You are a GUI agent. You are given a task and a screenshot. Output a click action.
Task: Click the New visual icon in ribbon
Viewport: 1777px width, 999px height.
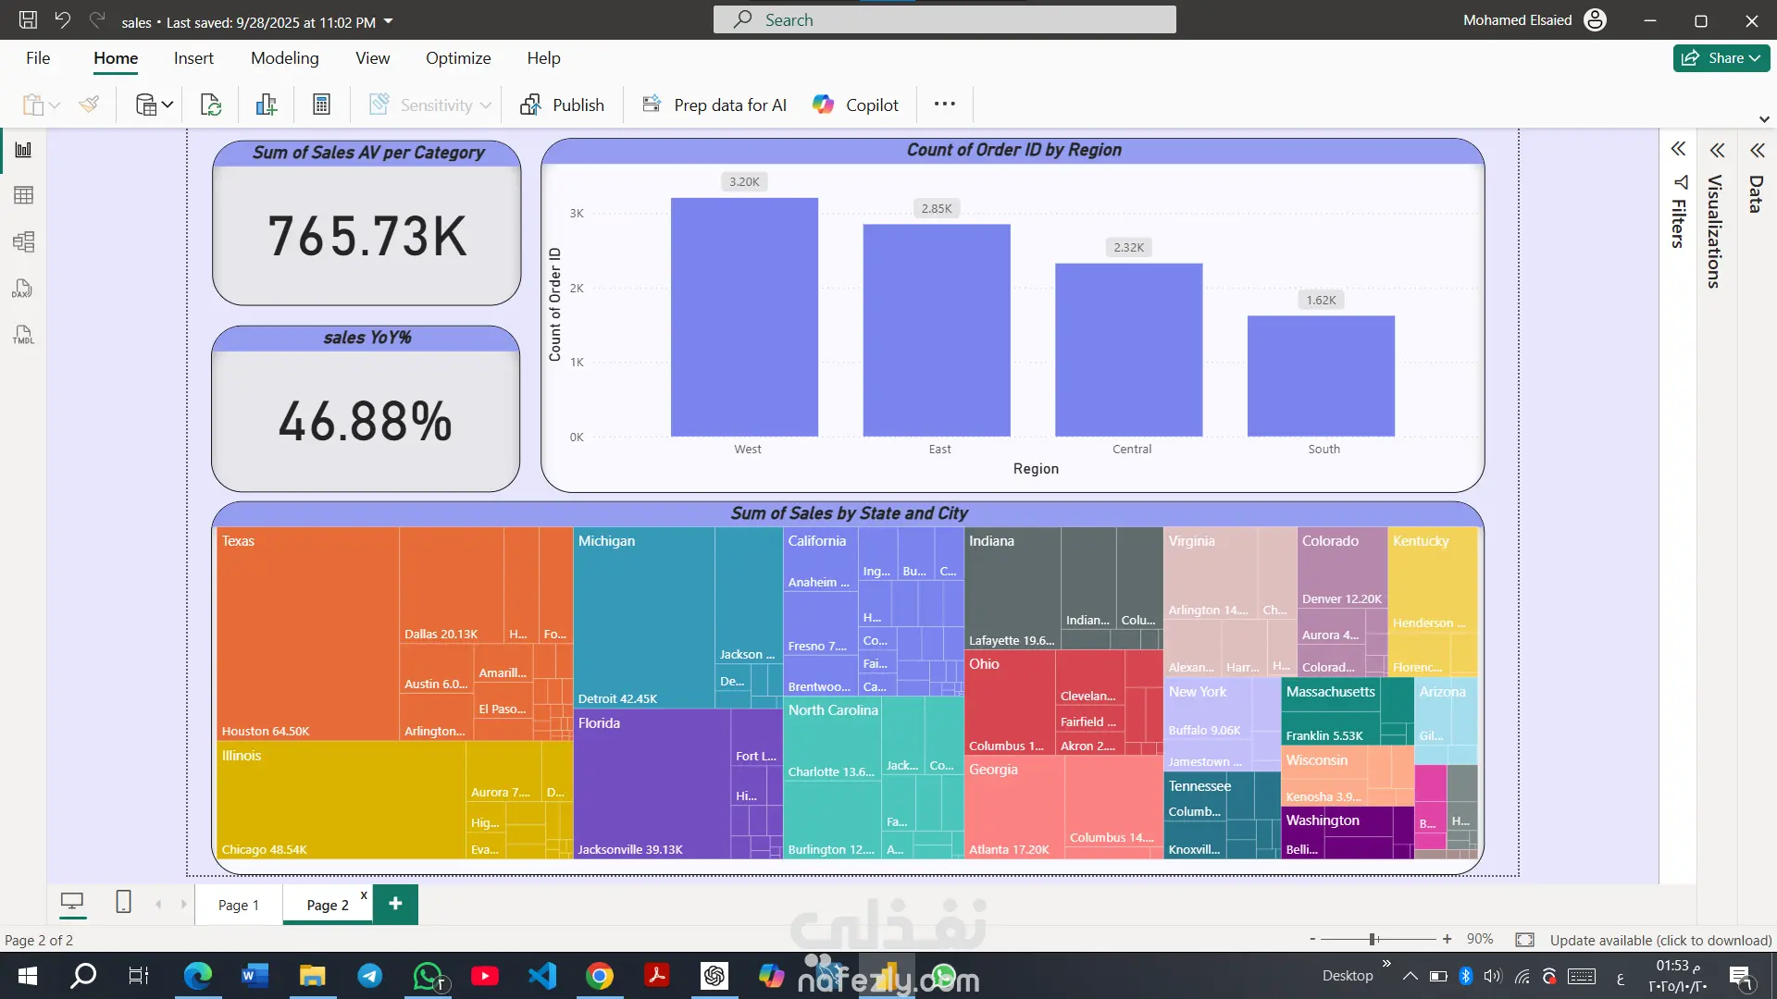click(267, 105)
